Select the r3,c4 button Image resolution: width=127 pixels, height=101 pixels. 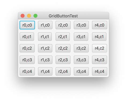(x=81, y=71)
